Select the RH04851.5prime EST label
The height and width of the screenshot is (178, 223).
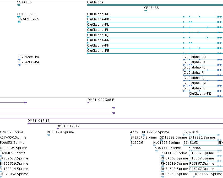pos(174,174)
